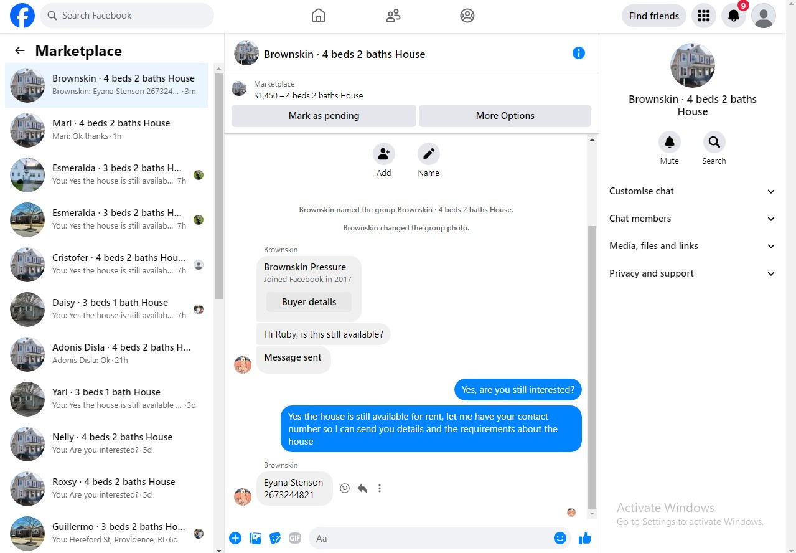796x553 pixels.
Task: Open the Adonis Disla conversation
Action: pyautogui.click(x=107, y=354)
